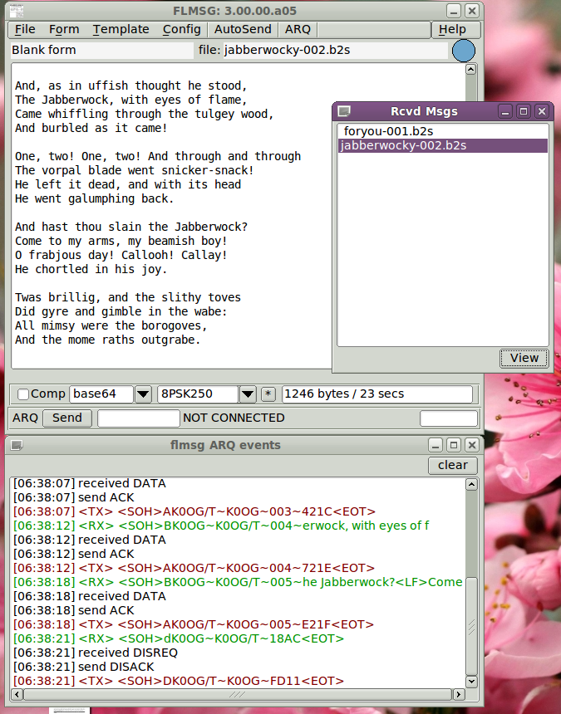Maximize the flmsg ARQ events window
Screen dimensions: 561x714
[x=454, y=445]
